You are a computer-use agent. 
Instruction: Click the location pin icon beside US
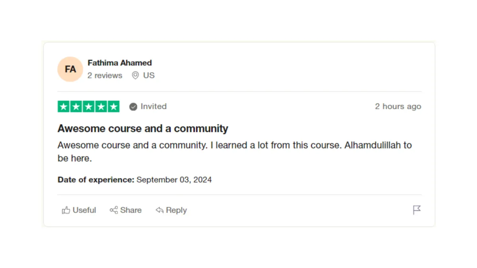pyautogui.click(x=136, y=75)
